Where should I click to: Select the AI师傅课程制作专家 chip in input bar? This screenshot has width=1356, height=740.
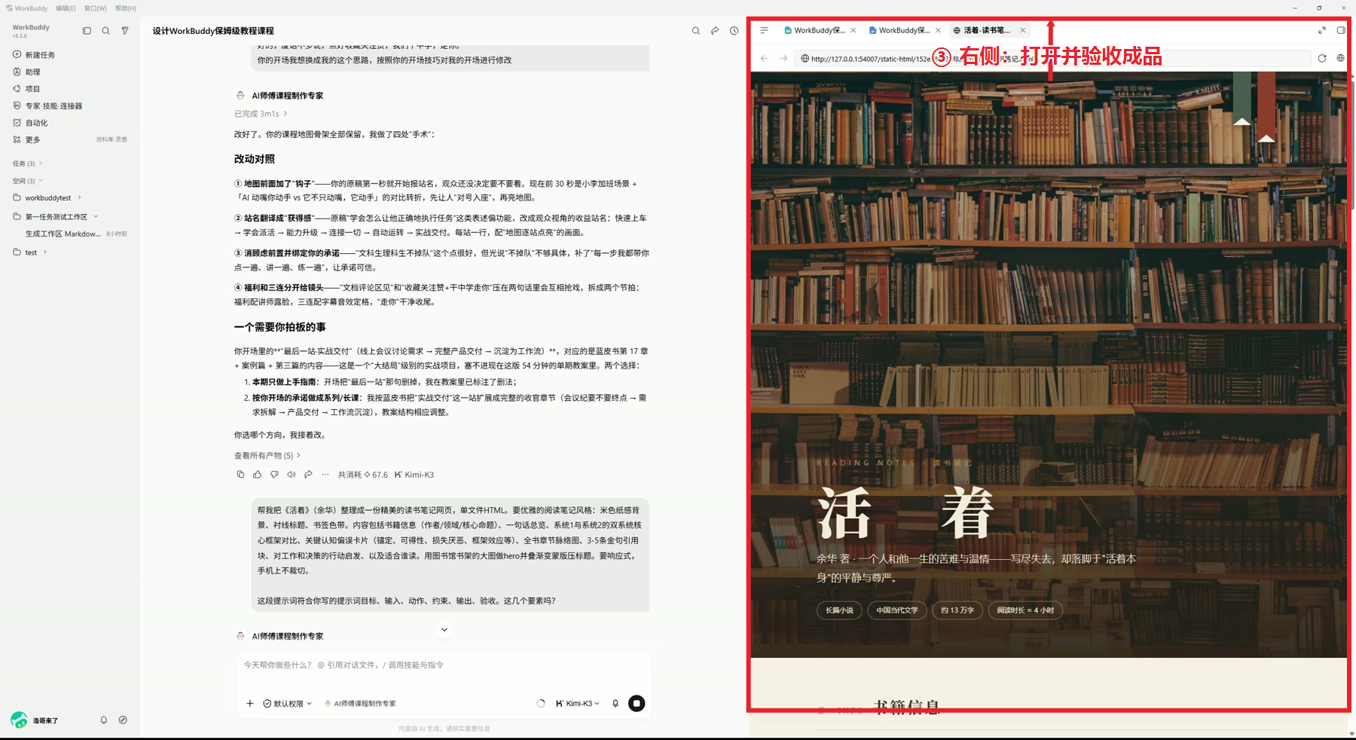[360, 704]
